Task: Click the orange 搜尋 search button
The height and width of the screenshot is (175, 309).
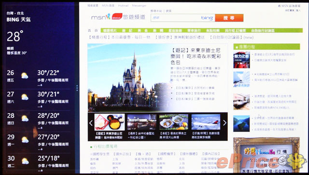Action: pos(229,18)
